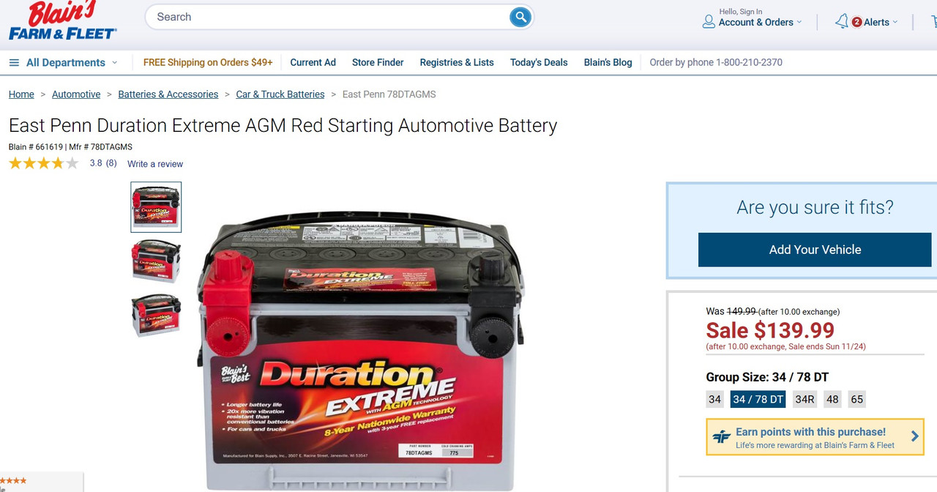
Task: Select group size 65 option
Action: [856, 399]
